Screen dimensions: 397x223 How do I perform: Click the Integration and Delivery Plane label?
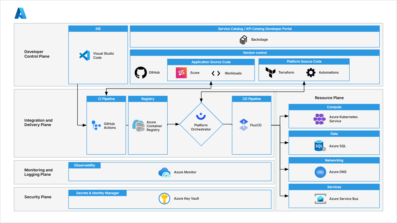(38, 122)
